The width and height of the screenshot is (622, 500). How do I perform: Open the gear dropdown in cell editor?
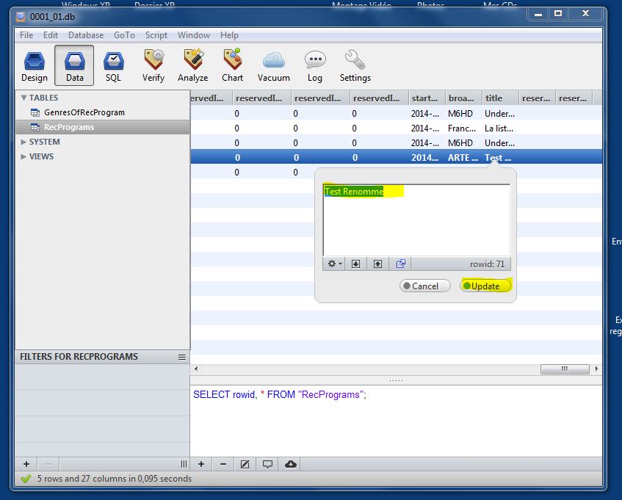tap(335, 264)
